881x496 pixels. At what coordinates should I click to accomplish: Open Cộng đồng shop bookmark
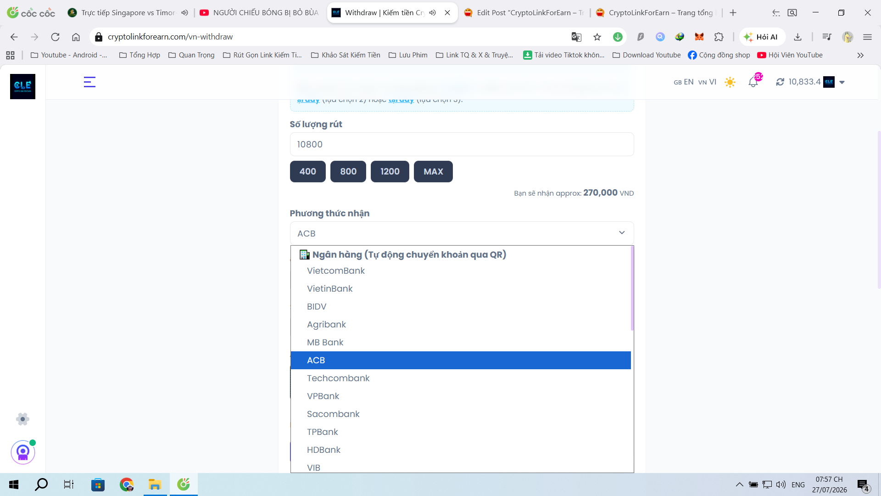pos(719,55)
